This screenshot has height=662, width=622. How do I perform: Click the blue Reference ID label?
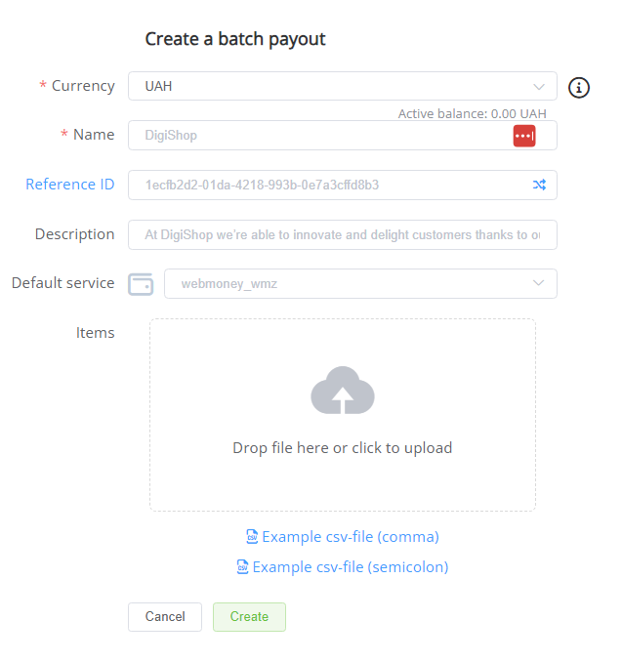[69, 185]
